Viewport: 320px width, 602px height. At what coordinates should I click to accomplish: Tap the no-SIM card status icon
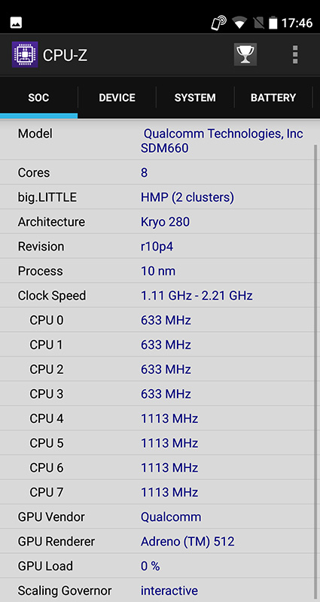point(258,23)
